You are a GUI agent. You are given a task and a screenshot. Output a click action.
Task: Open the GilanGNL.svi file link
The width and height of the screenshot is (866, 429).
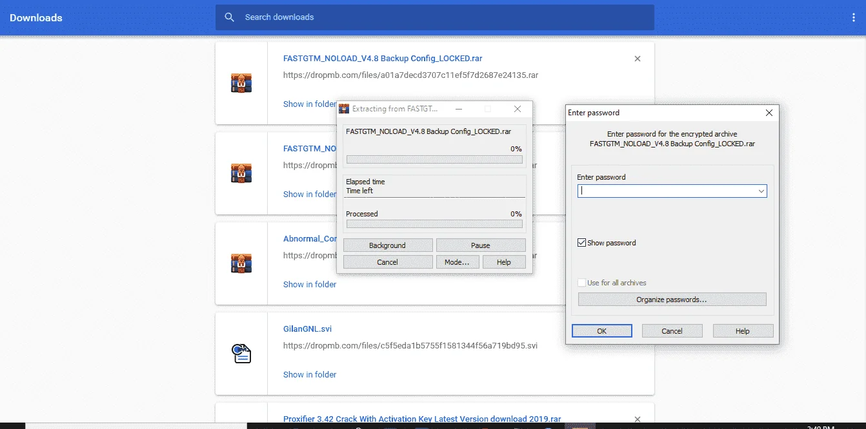(x=307, y=329)
